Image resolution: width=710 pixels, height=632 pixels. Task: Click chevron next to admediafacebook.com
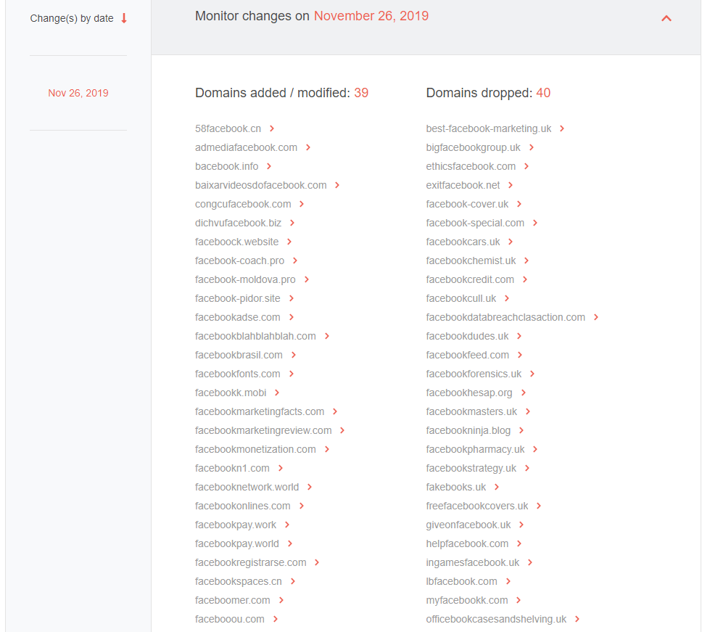[x=308, y=148]
